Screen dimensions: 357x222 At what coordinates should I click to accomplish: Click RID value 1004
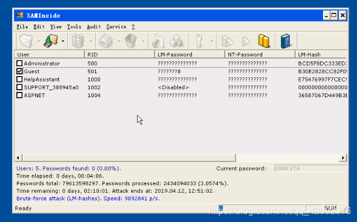(x=94, y=95)
